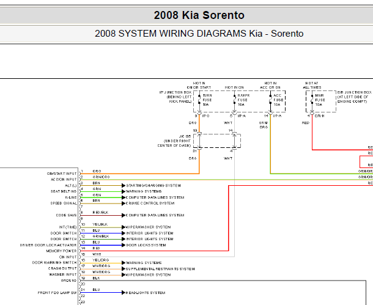Select the "DOOR LOCKS SYSTEM" reference

tap(146, 245)
